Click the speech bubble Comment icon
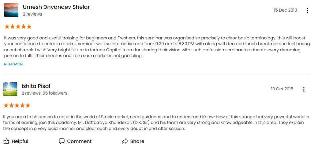Image resolution: width=318 pixels, height=149 pixels. tap(62, 141)
